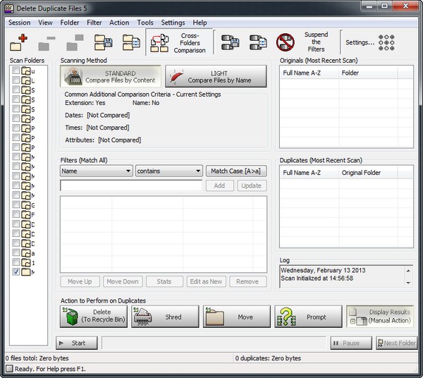
Task: Select Delete to Recycle Bin action
Action: click(94, 317)
